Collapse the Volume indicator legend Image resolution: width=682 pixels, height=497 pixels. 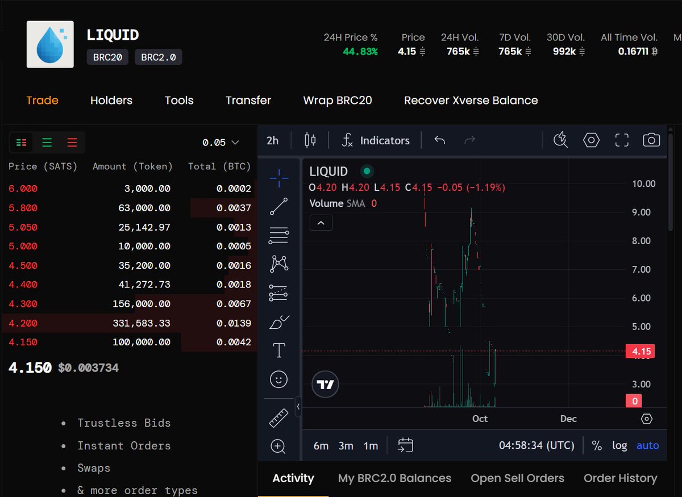pyautogui.click(x=321, y=223)
